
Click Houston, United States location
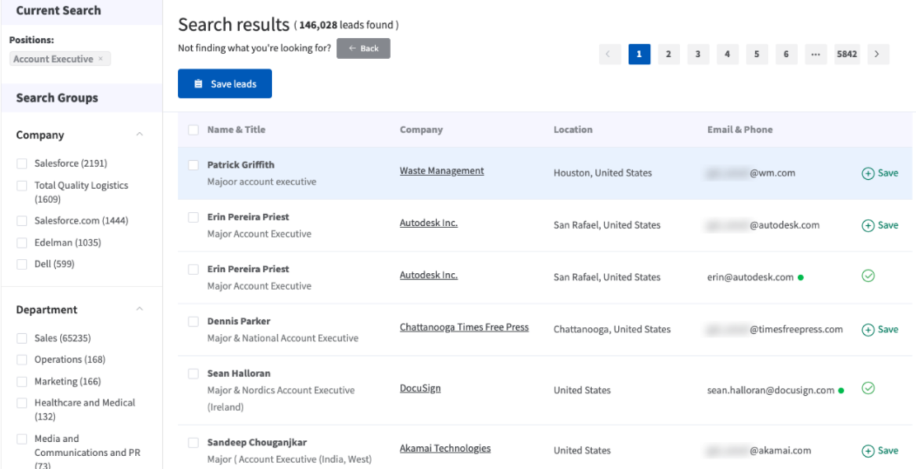603,173
